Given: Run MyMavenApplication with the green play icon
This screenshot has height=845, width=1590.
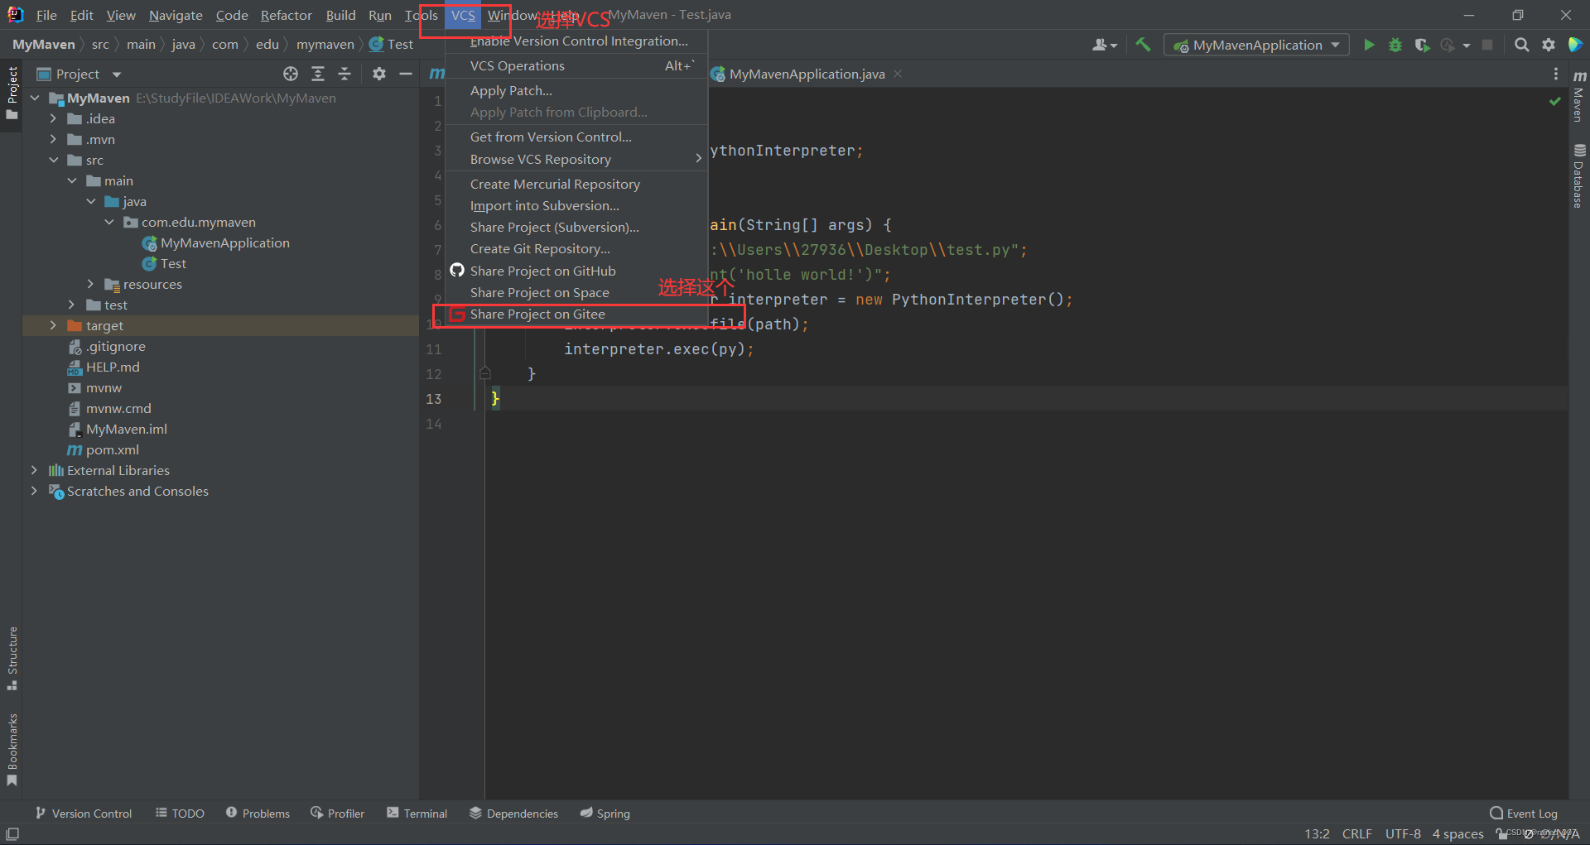Looking at the screenshot, I should (x=1369, y=45).
